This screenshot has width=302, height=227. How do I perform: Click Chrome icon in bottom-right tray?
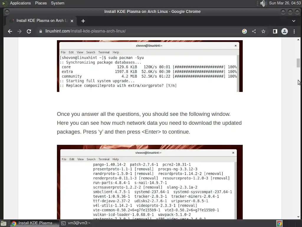[x=279, y=223]
